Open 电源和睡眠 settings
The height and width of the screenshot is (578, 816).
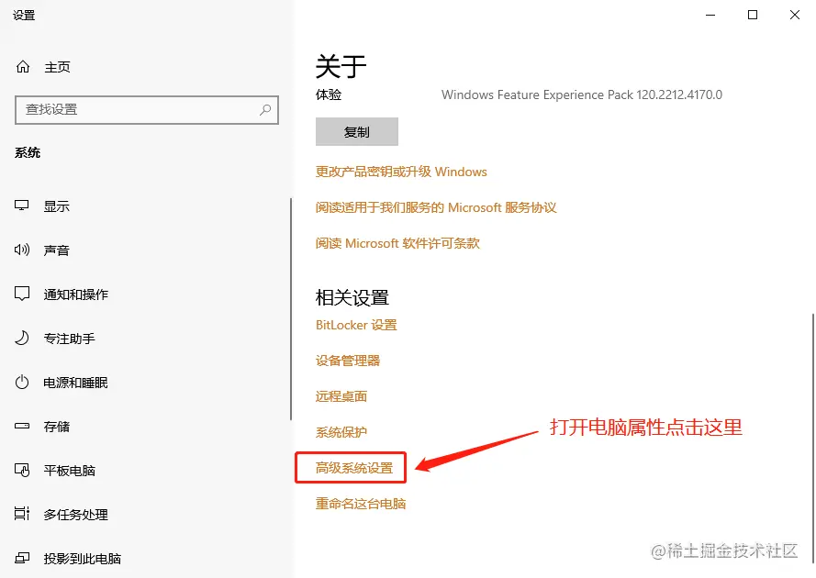coord(76,383)
